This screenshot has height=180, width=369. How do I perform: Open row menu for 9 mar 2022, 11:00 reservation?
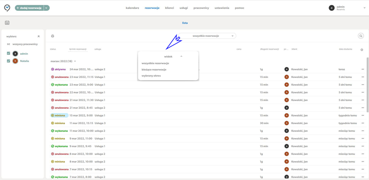(x=363, y=138)
